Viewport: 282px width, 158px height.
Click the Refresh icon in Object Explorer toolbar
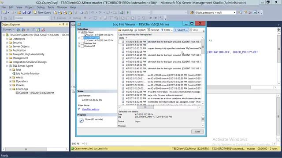click(38, 29)
